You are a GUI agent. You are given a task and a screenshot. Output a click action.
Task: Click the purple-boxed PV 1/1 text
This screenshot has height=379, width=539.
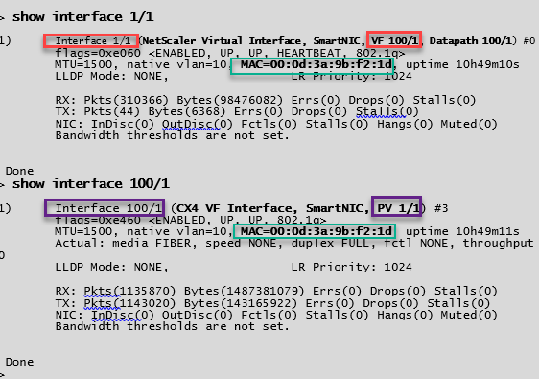[398, 208]
